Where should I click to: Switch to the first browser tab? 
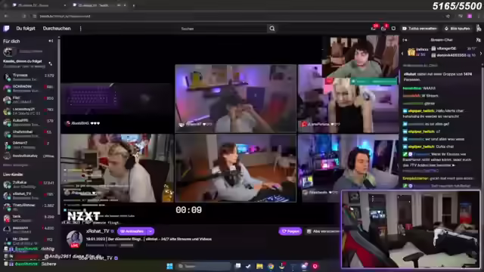[39, 5]
